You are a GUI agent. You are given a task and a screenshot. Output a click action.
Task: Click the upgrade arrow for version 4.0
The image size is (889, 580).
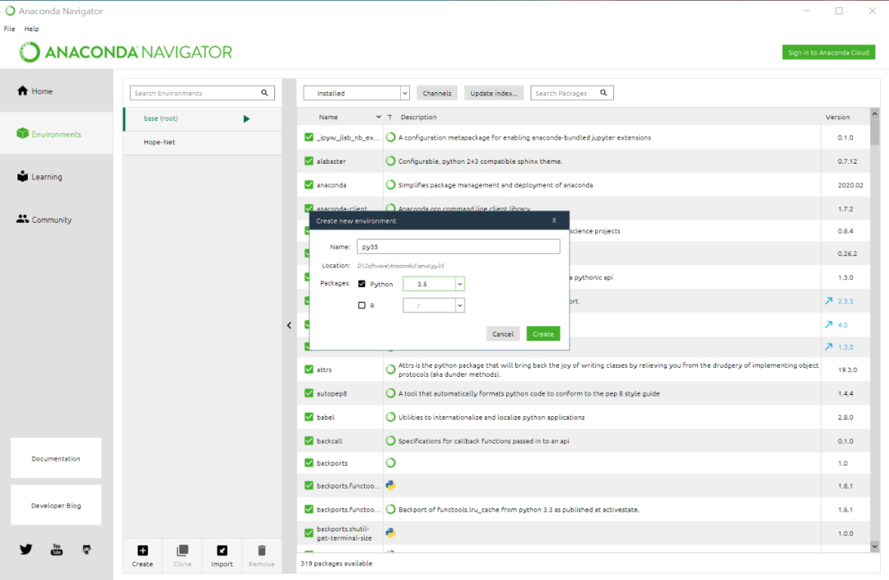click(829, 324)
